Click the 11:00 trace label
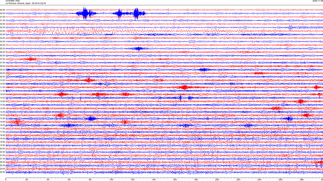The width and height of the screenshot is (323, 181). click(x=2, y=87)
